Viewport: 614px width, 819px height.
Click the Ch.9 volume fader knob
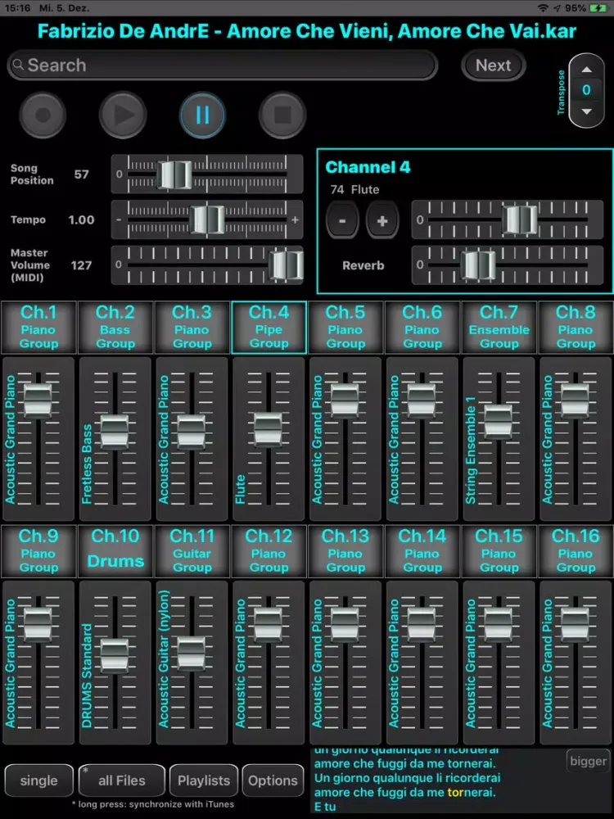click(x=38, y=624)
